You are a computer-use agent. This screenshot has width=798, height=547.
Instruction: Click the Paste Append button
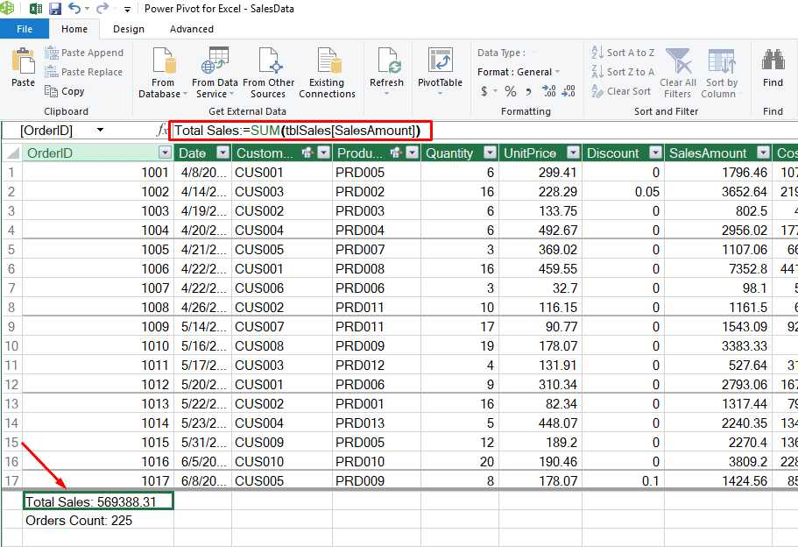coord(84,53)
